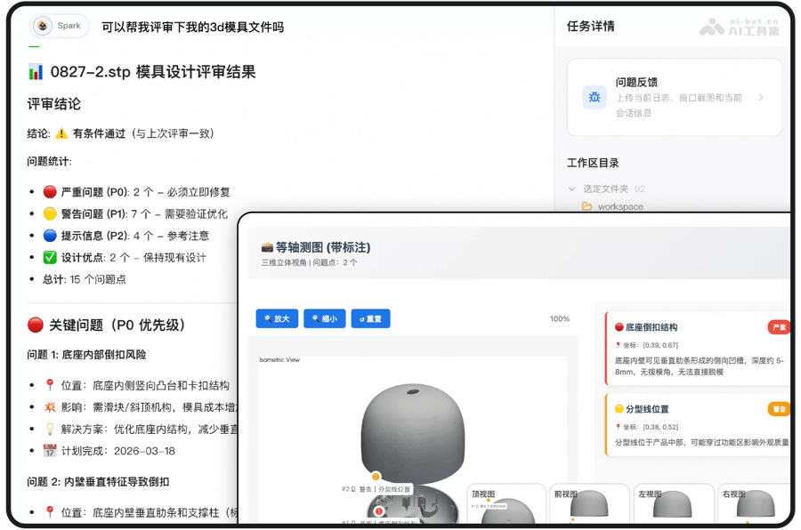Collapse the 选定文件夹 tree section
This screenshot has height=530, width=801.
pos(572,189)
